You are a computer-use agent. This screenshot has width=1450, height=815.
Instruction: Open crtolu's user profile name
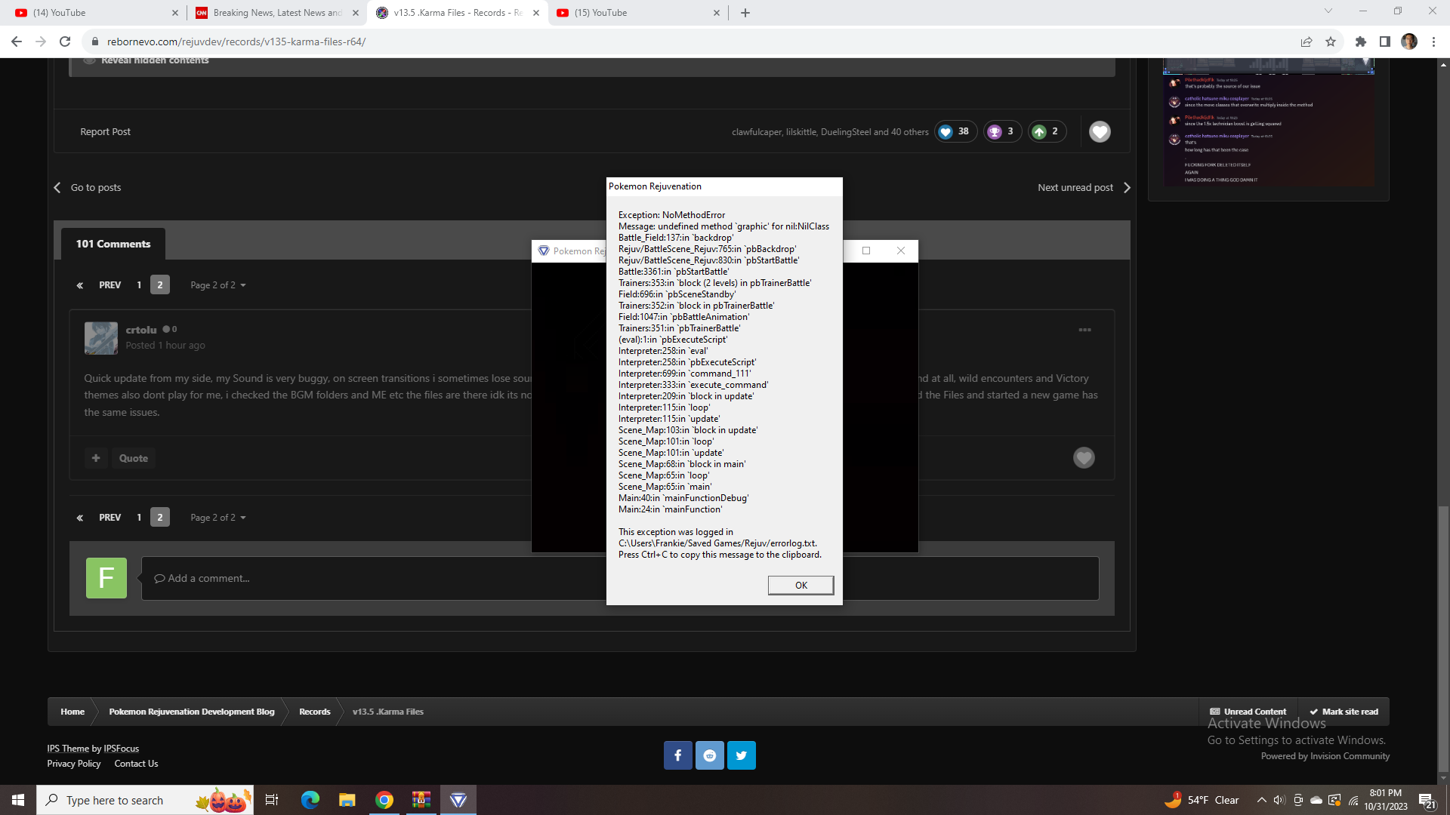pos(141,330)
